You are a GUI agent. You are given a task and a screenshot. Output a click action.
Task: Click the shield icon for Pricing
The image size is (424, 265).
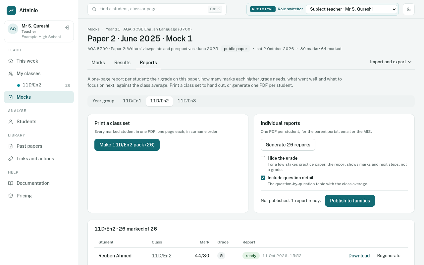[x=11, y=196]
